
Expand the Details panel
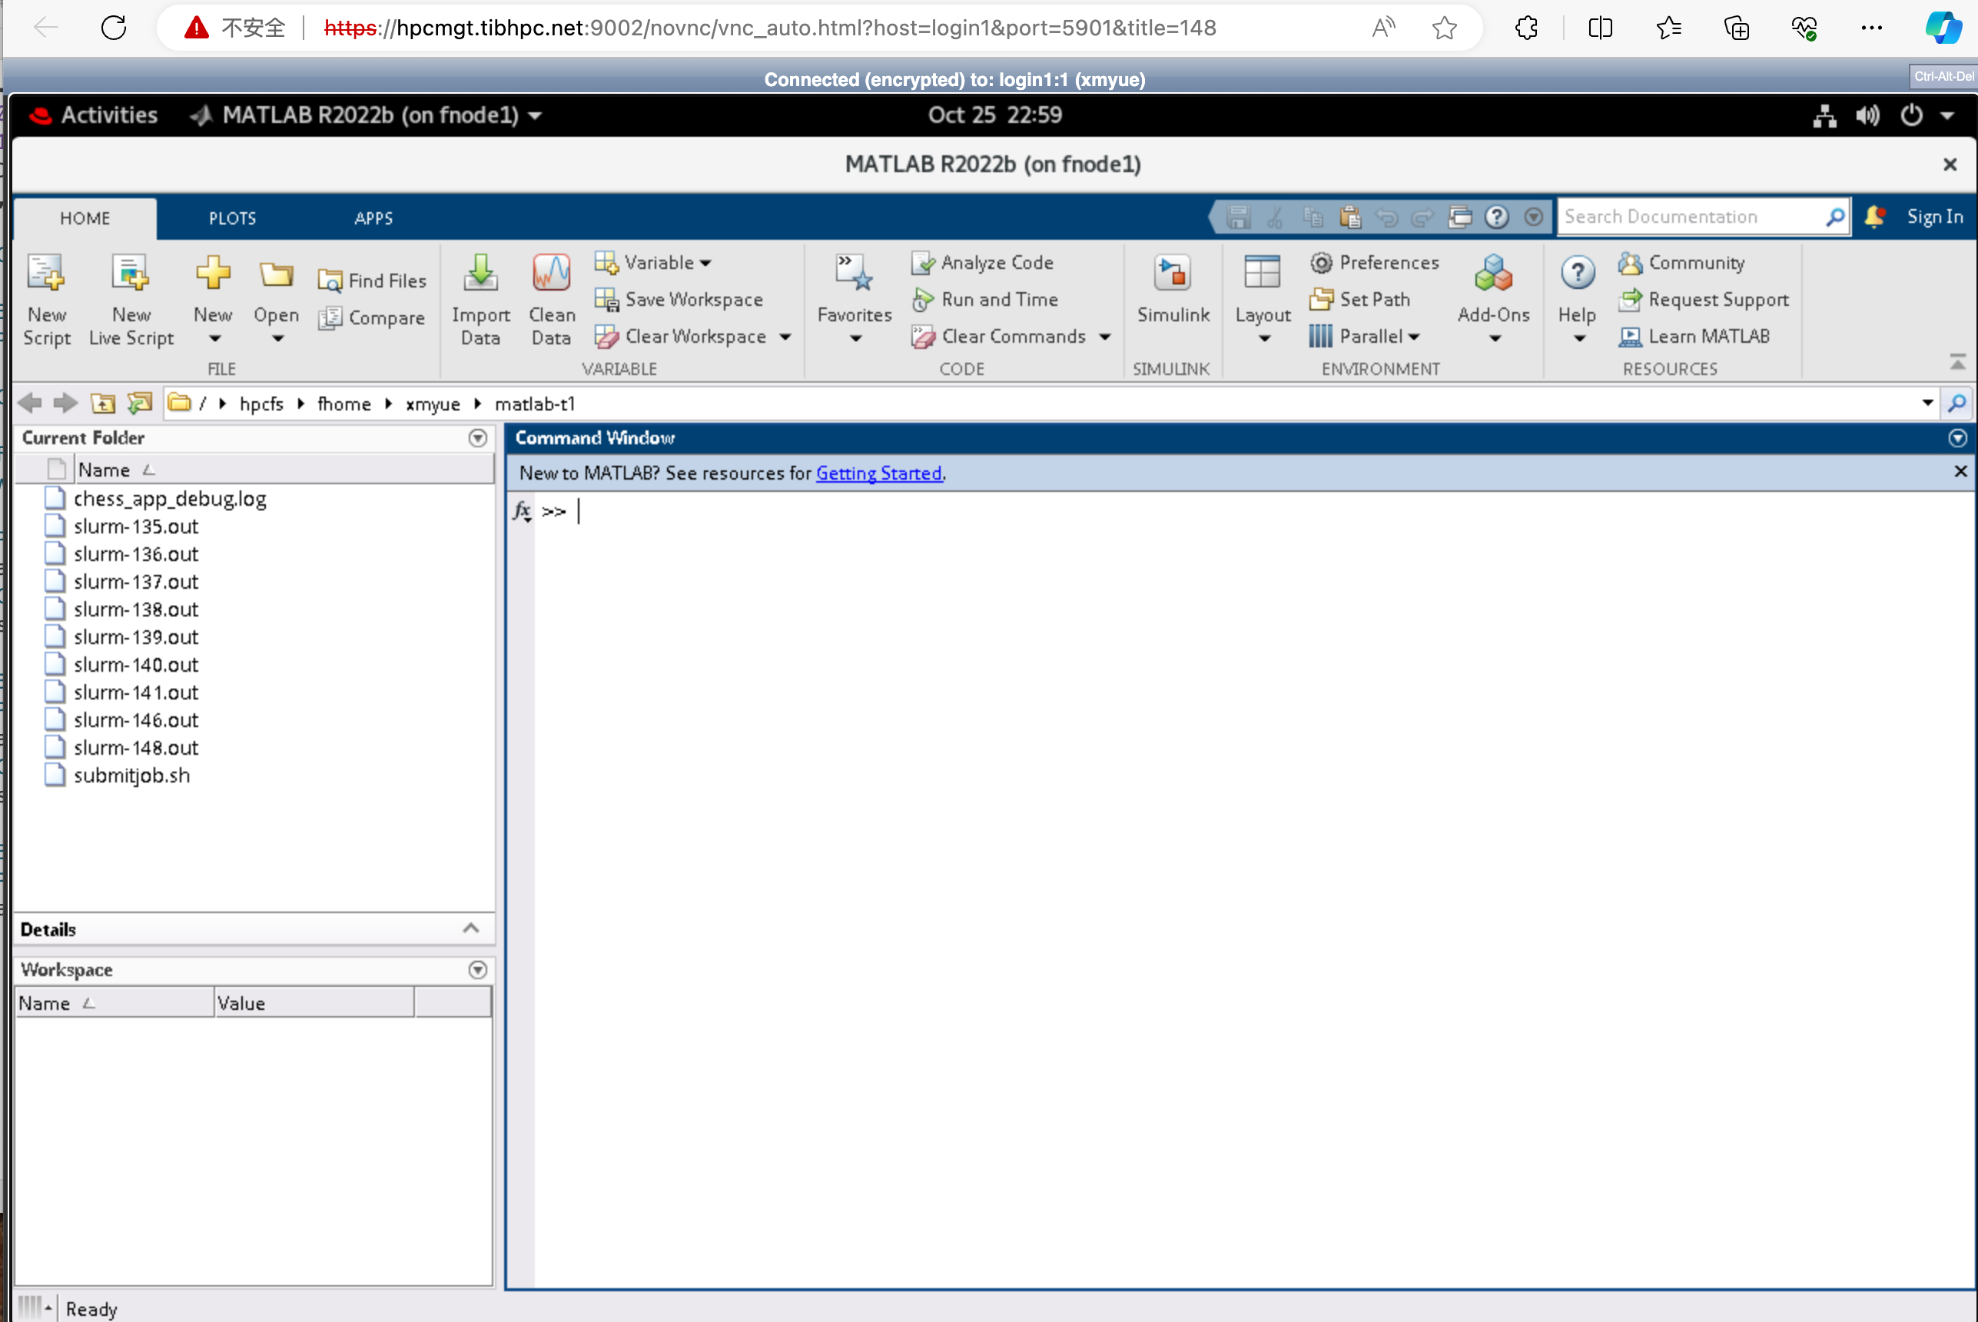click(471, 929)
